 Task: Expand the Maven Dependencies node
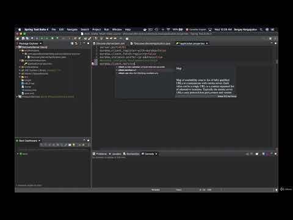click(x=20, y=73)
